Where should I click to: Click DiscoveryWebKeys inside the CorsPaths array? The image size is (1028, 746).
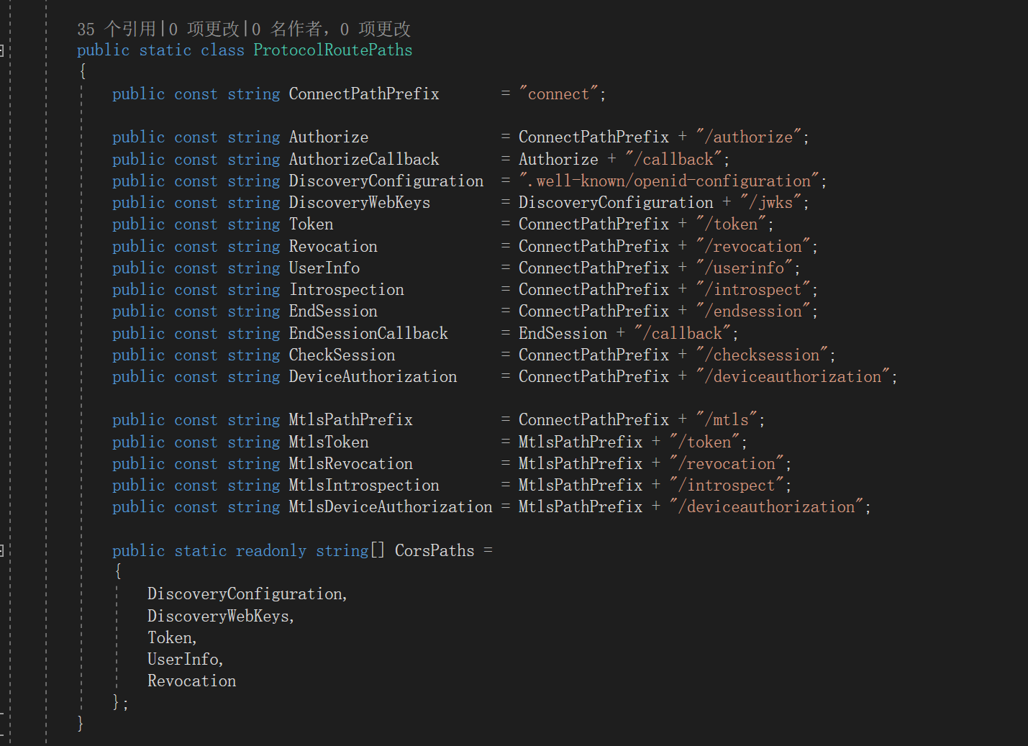(218, 617)
